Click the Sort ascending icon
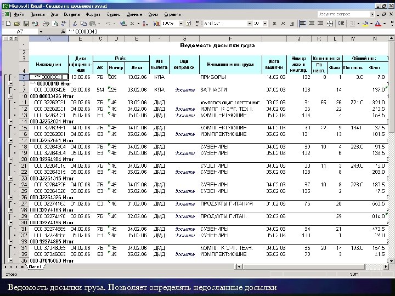 click(x=145, y=24)
